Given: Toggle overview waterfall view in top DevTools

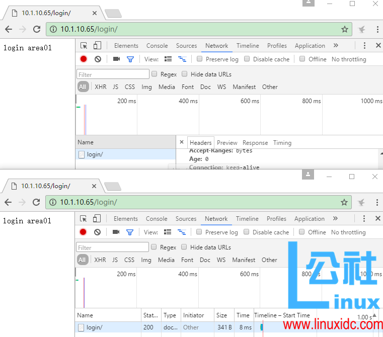Looking at the screenshot, I should (182, 59).
